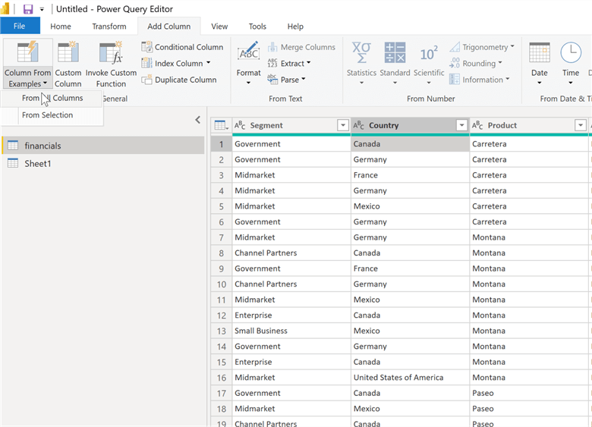Open the File menu tab
This screenshot has height=427, width=592.
(x=20, y=27)
